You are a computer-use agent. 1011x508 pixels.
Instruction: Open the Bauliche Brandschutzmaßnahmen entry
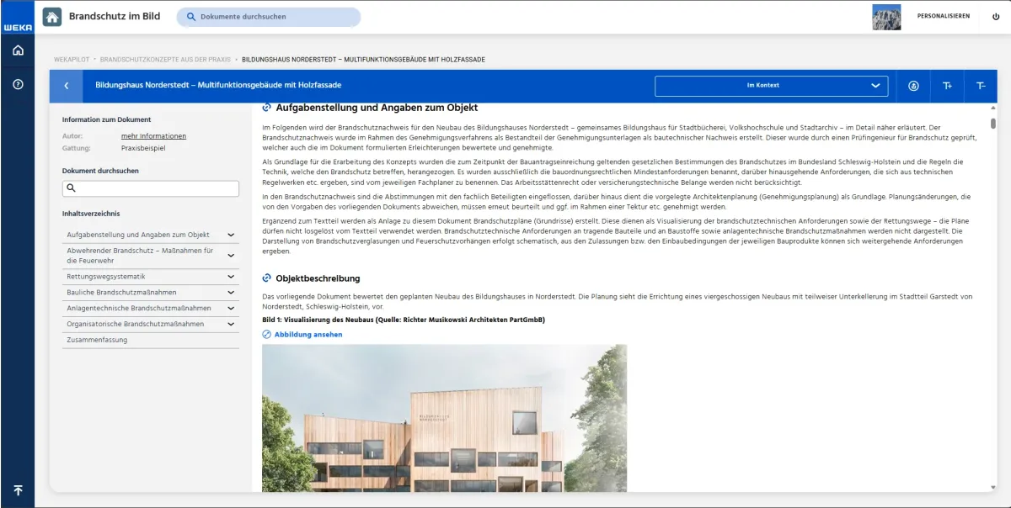pos(121,292)
